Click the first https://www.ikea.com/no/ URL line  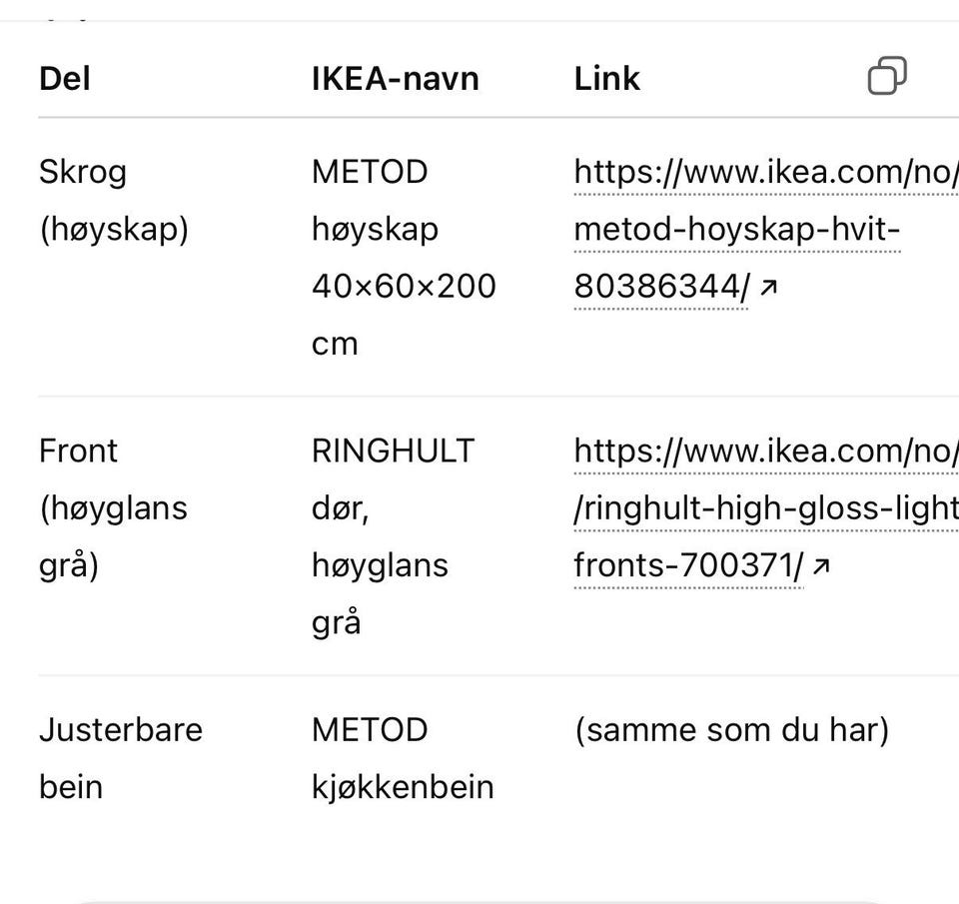[765, 173]
